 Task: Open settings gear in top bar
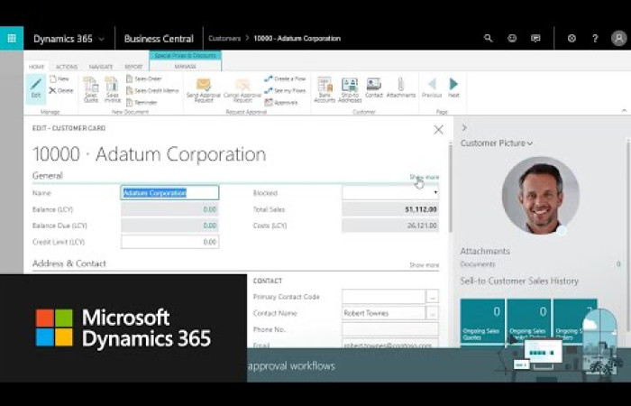click(x=572, y=39)
